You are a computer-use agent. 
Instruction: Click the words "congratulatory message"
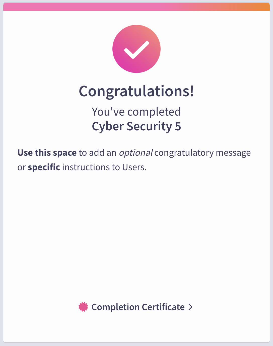[202, 153]
